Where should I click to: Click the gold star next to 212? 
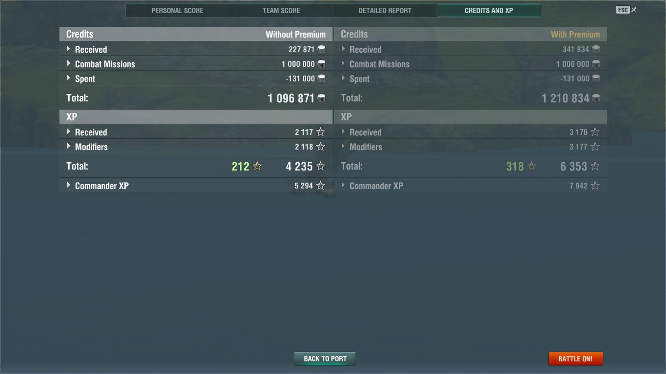tap(257, 166)
